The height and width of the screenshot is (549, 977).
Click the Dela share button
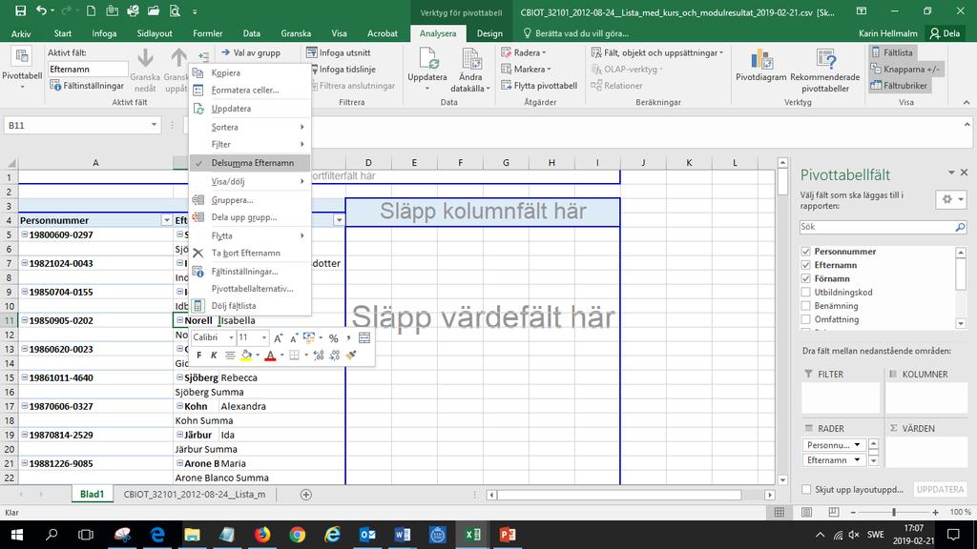[x=946, y=33]
